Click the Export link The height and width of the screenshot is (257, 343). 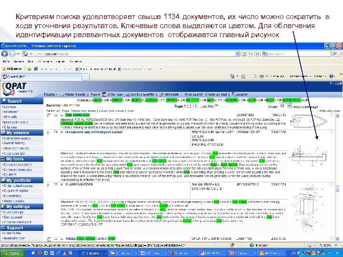pos(95,95)
